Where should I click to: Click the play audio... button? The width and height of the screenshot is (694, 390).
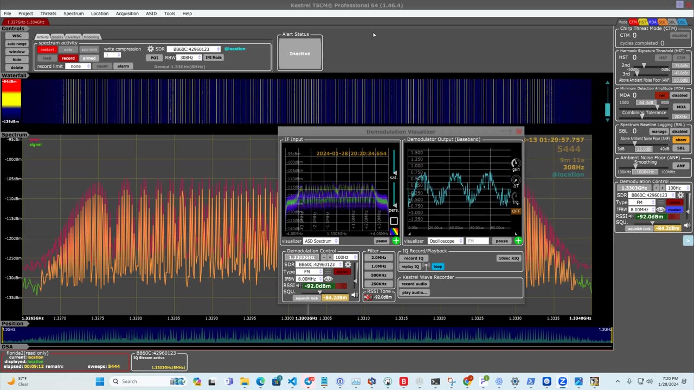[414, 292]
